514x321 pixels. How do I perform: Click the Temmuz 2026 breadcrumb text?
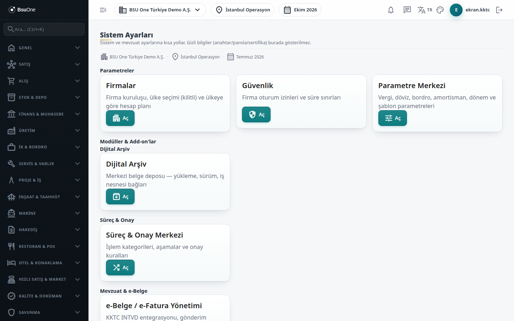(x=250, y=57)
